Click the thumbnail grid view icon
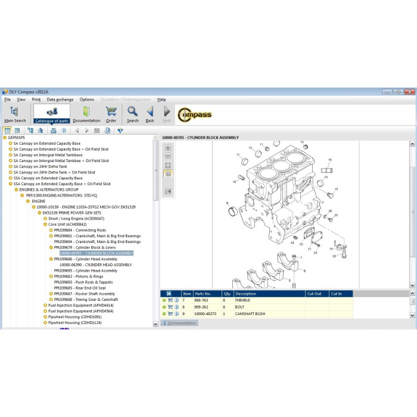 97,130
